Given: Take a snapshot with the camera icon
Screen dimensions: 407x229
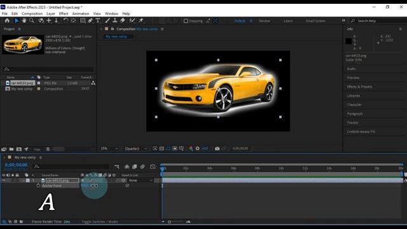Looking at the screenshot, I should [217, 148].
